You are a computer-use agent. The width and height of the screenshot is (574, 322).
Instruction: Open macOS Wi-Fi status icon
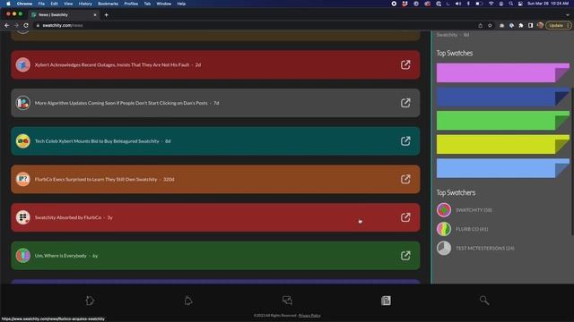491,4
